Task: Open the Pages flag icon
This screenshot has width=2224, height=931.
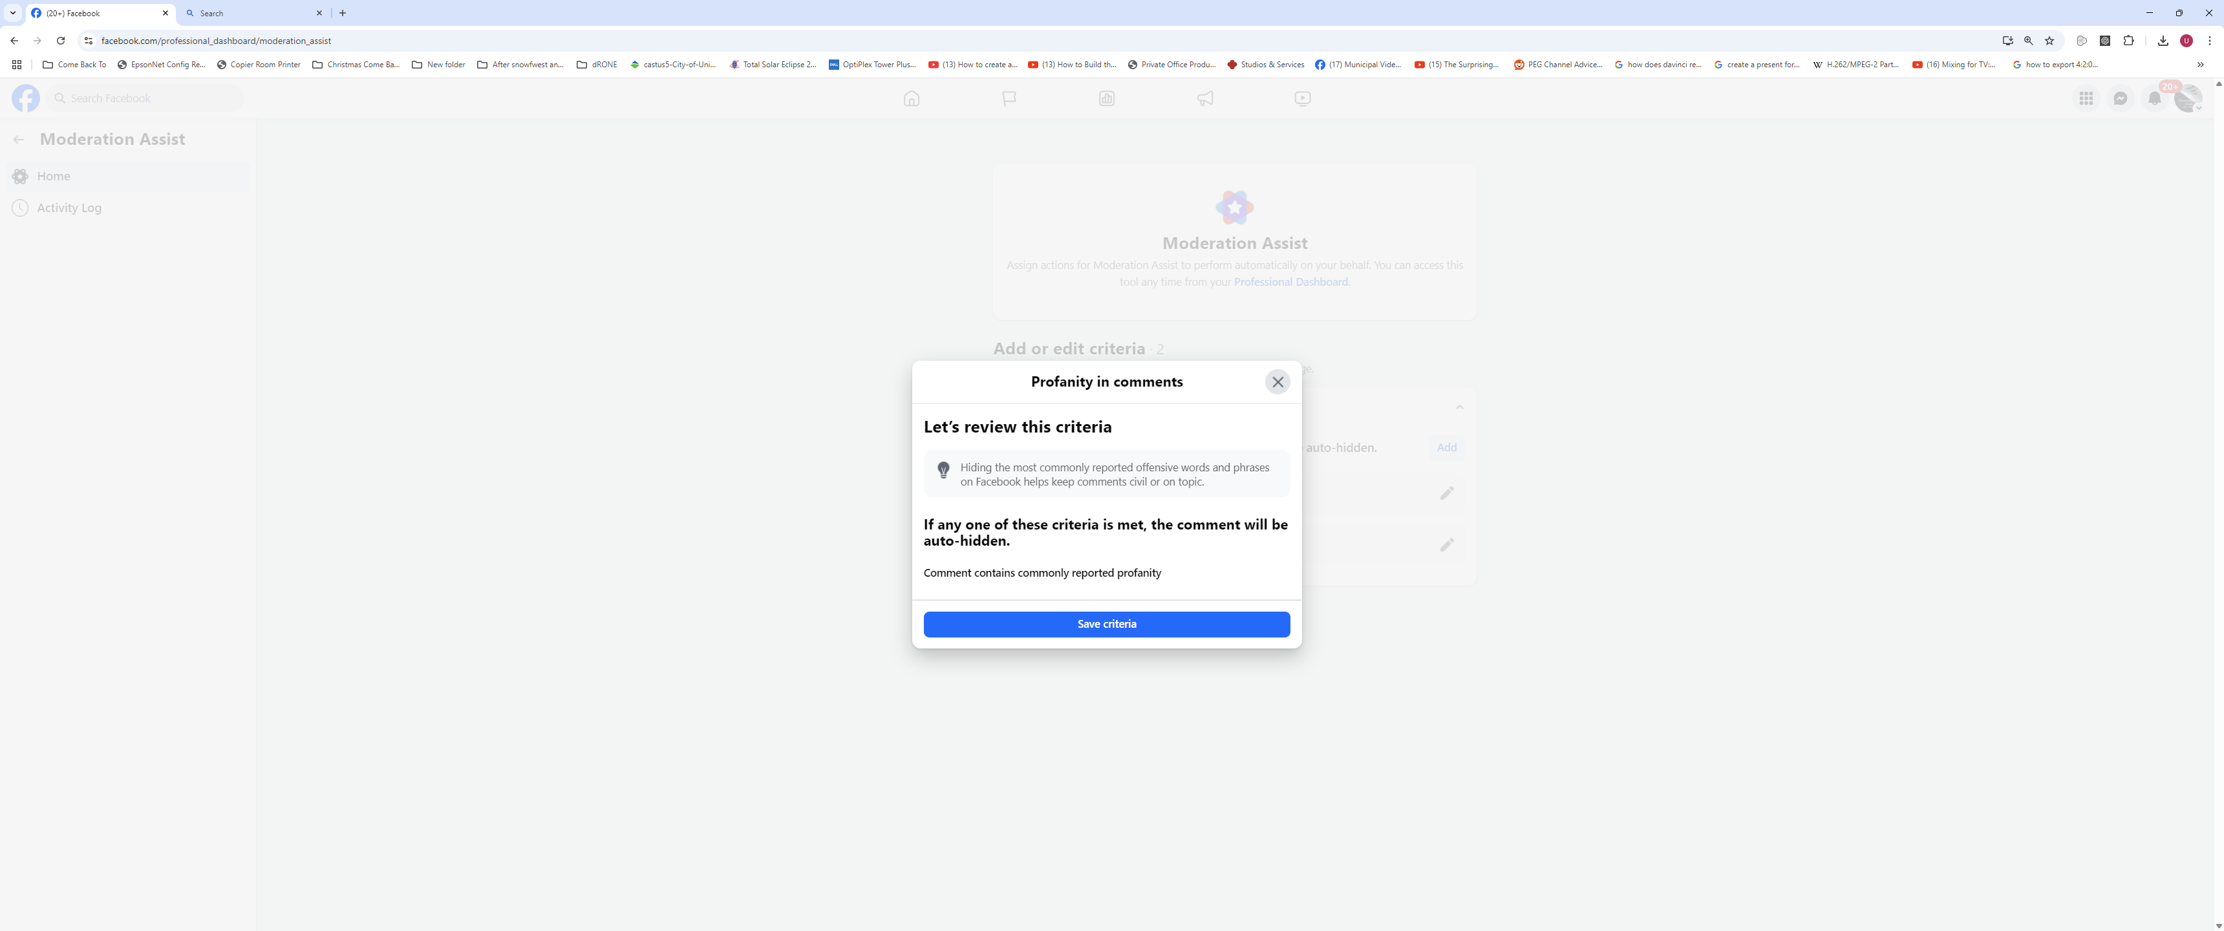Action: pyautogui.click(x=1009, y=98)
